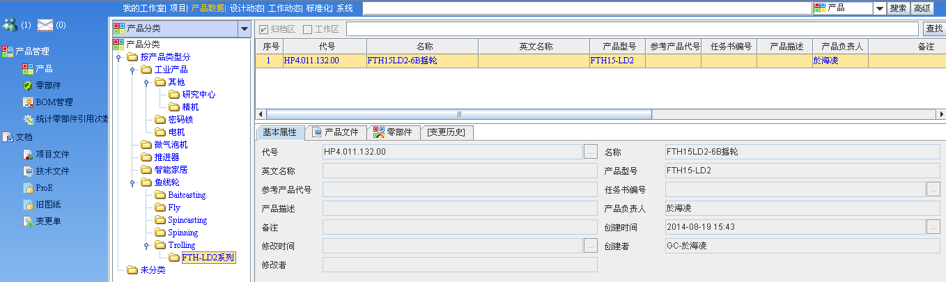Image resolution: width=946 pixels, height=282 pixels.
Task: Open the users icon showing (1)
Action: [10, 25]
